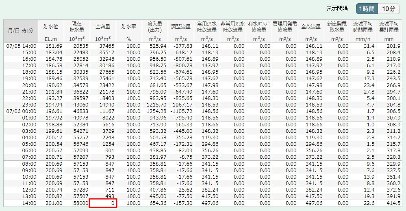The height and width of the screenshot is (211, 406).
Task: Click the 貯水位 column header
Action: (51, 31)
